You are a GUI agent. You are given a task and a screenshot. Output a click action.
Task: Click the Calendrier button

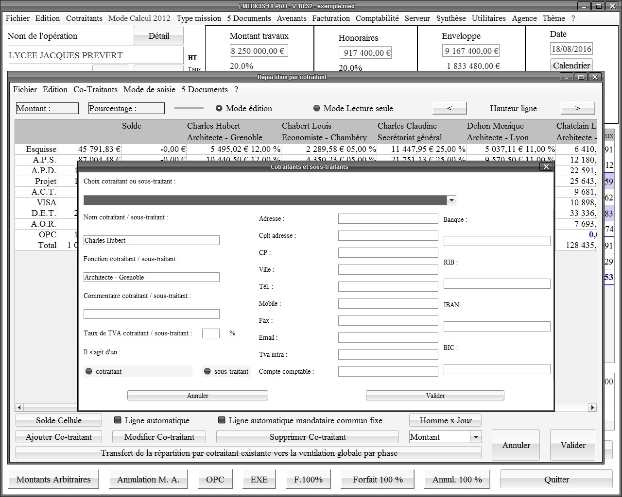point(571,66)
